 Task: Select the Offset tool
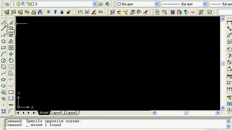(x=11, y=42)
